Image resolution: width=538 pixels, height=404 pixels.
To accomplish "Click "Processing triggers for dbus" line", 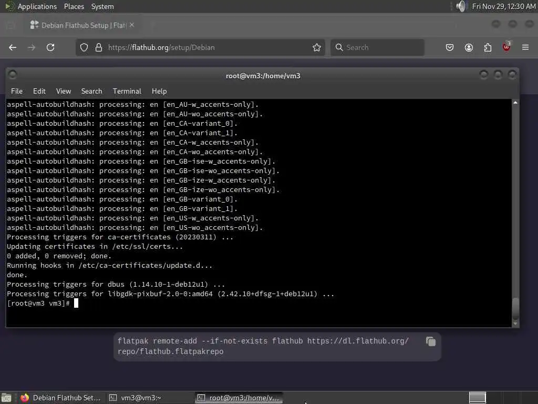I will pos(116,285).
